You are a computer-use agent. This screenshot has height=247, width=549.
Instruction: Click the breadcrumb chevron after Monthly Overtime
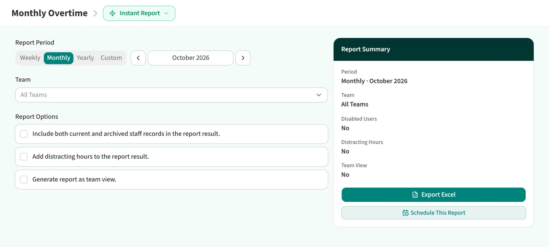[x=95, y=13]
